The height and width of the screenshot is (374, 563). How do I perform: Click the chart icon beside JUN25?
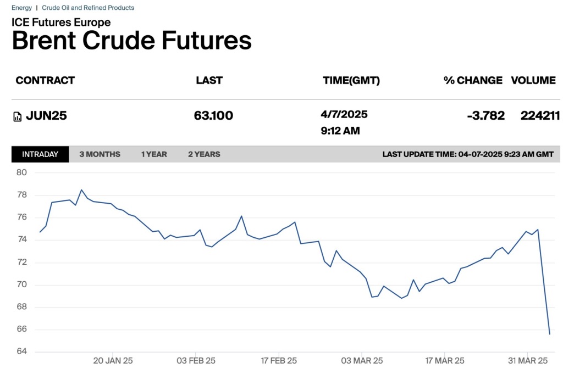(x=18, y=116)
